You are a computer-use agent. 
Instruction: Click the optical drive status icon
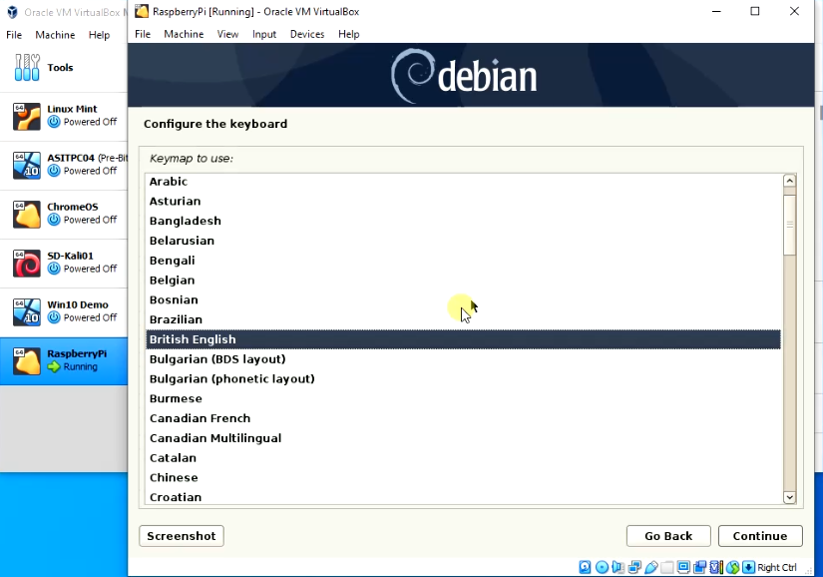pos(602,567)
